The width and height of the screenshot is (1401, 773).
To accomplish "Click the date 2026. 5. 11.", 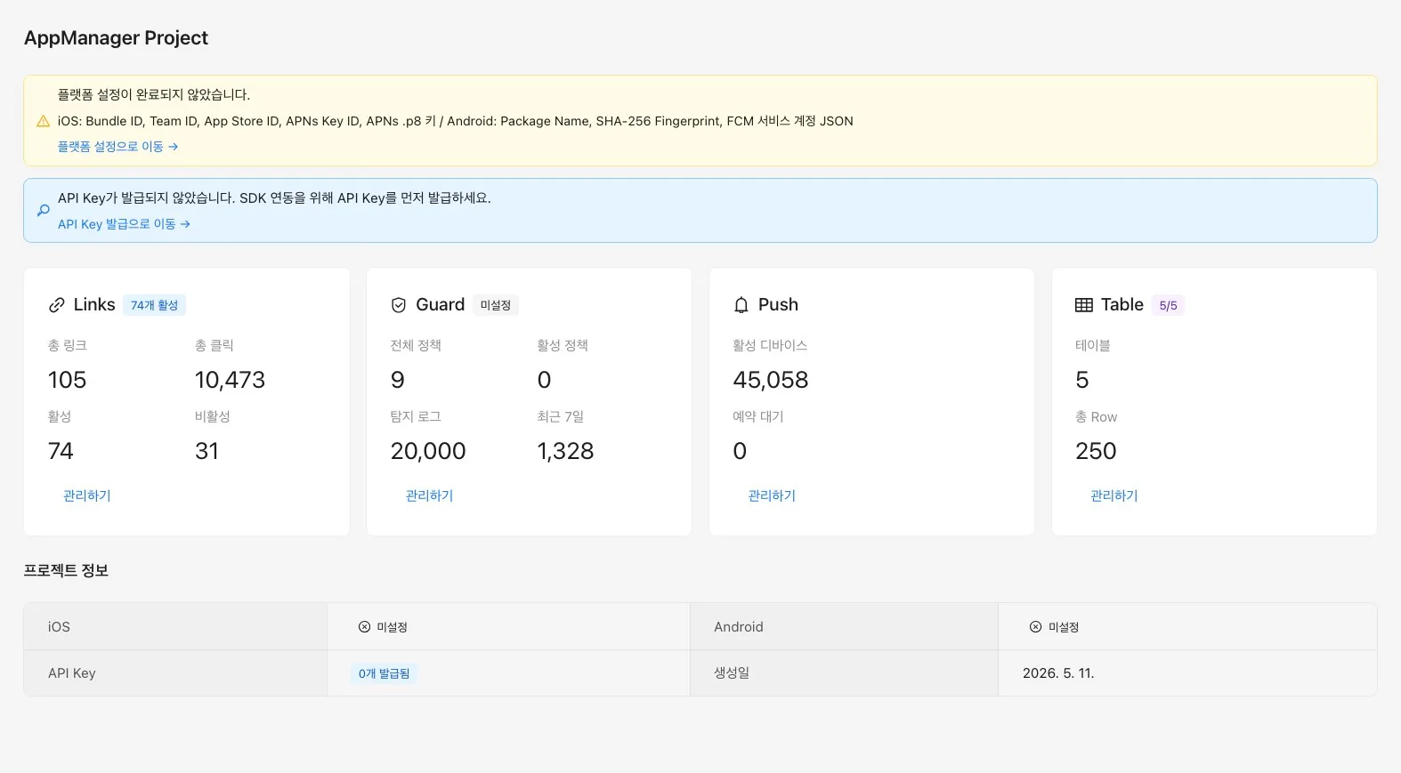I will pos(1058,673).
